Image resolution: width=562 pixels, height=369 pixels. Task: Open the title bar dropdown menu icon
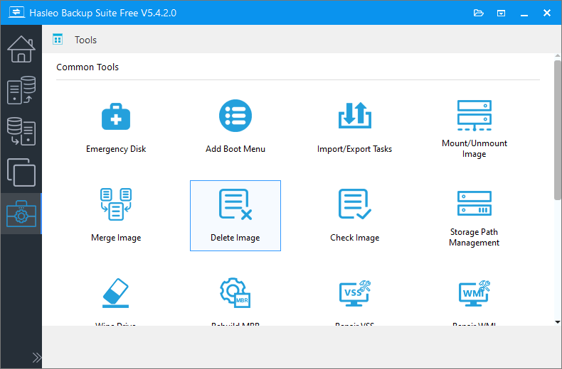501,13
